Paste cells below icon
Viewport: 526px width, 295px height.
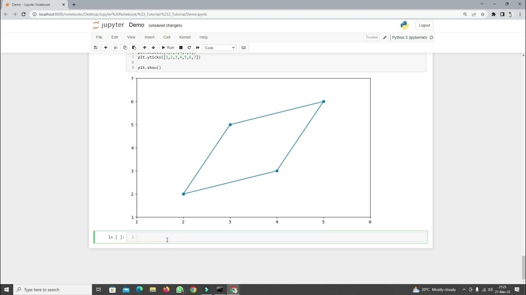point(134,48)
